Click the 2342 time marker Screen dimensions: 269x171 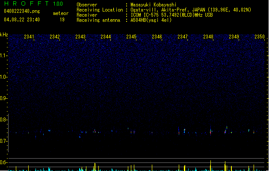coord(55,37)
